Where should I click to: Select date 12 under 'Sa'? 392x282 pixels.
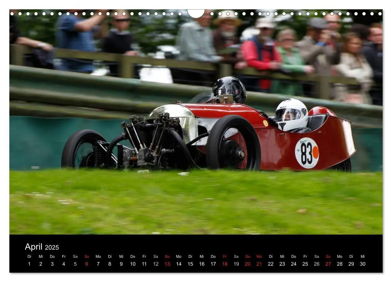tap(156, 264)
